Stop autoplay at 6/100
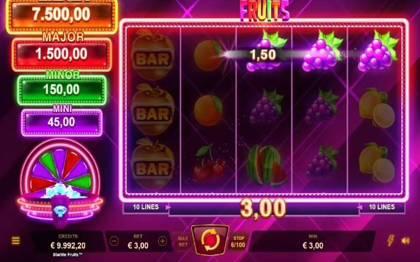 point(239,242)
